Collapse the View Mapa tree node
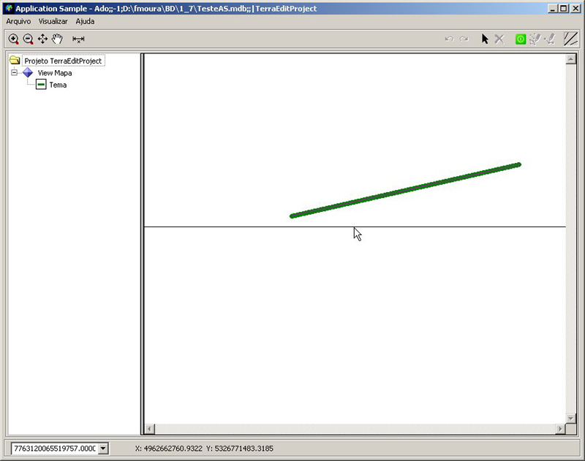 coord(14,73)
